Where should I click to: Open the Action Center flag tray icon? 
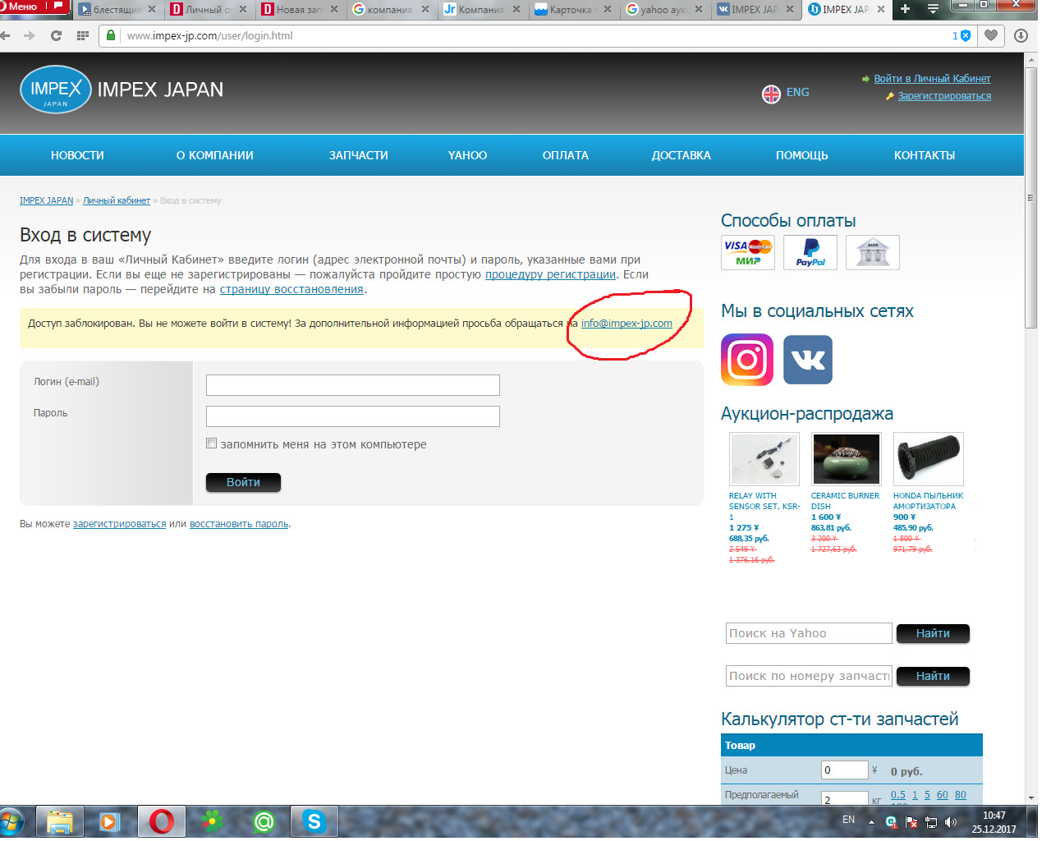911,822
